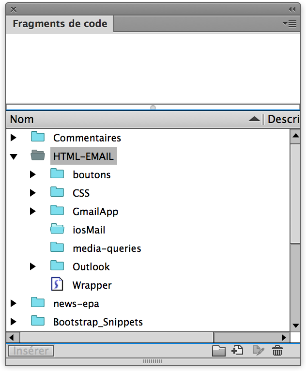The width and height of the screenshot is (306, 373).
Task: Expand the Bootstrap_Snippets folder
Action: [x=14, y=322]
